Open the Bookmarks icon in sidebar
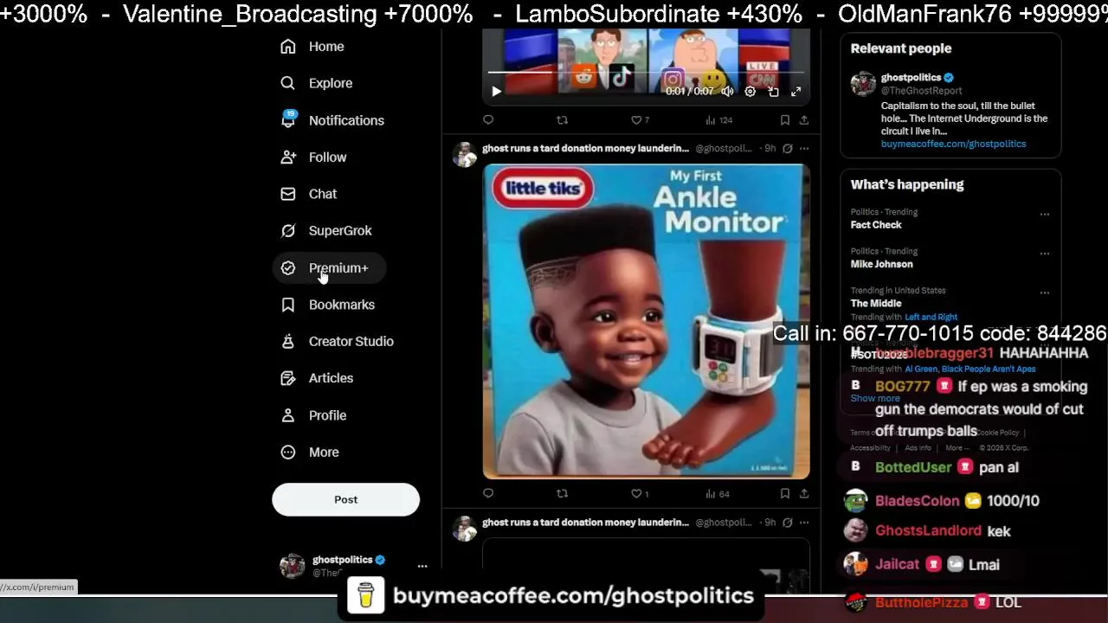 pos(288,305)
